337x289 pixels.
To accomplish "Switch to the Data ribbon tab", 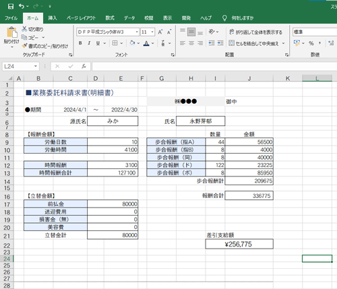I will 129,18.
